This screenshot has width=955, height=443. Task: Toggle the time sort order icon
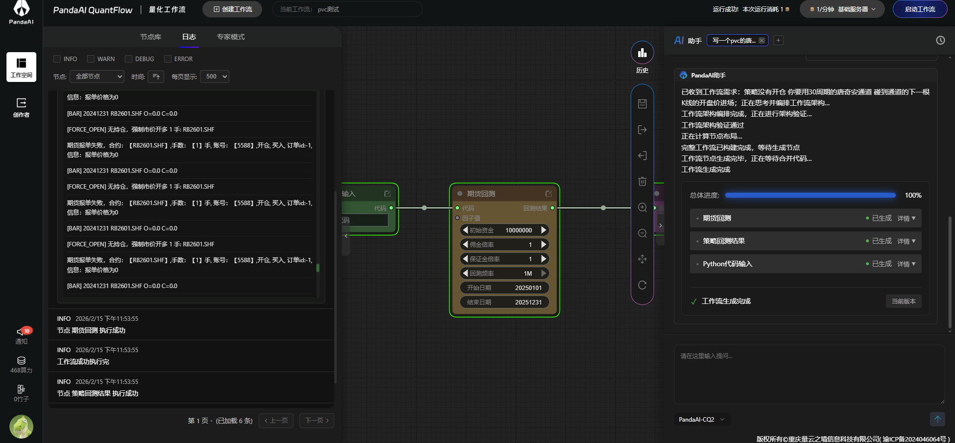156,76
